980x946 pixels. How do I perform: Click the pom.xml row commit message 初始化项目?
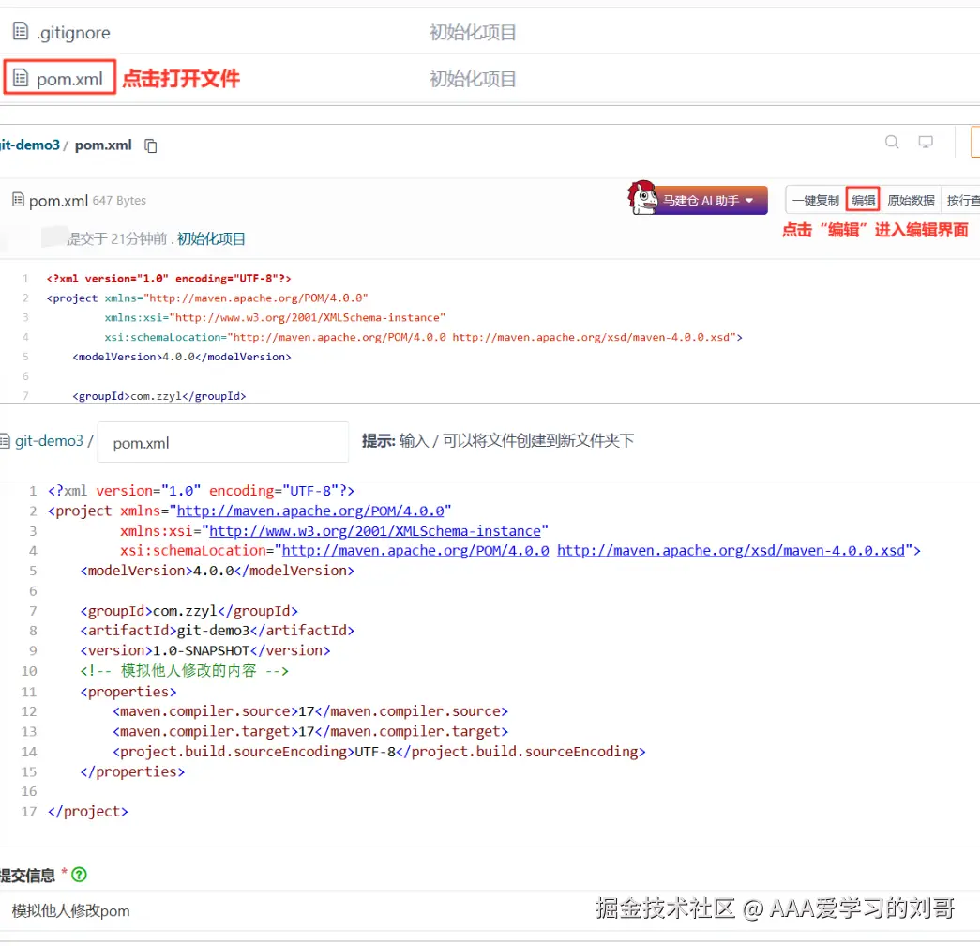[473, 80]
